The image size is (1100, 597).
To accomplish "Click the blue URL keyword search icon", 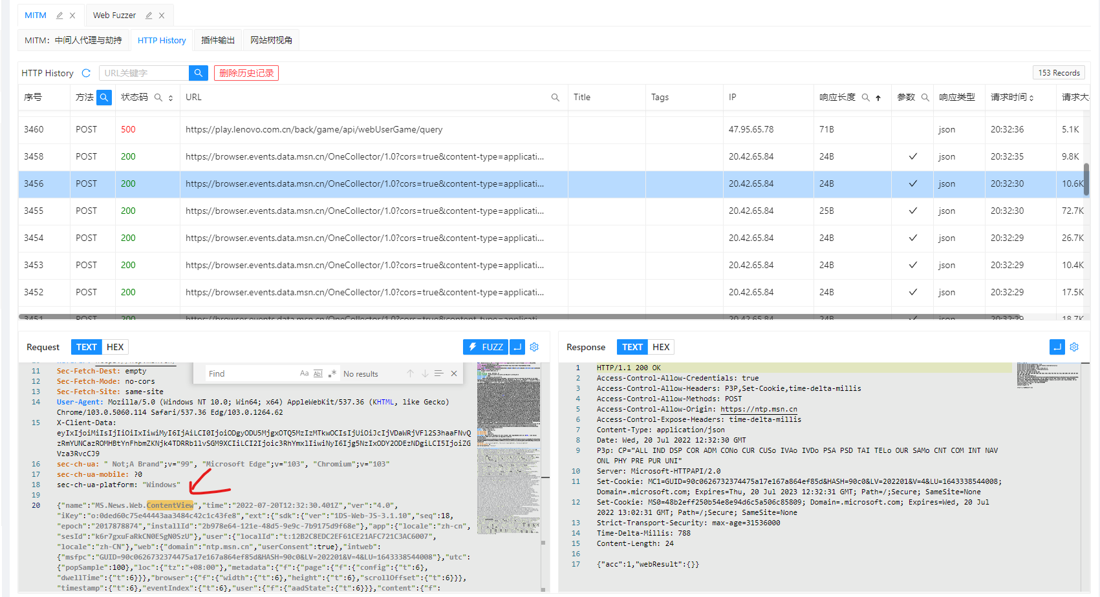I will tap(198, 72).
